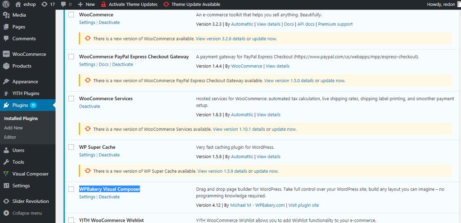Image resolution: width=461 pixels, height=223 pixels.
Task: Select the WooCommerce Services checkbox
Action: coord(71,98)
